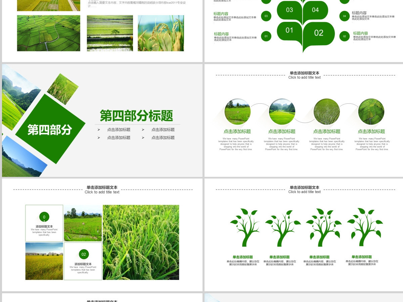Click the first 点击添加标题 bullet item
Viewport: 403px width, 302px height.
tap(119, 130)
